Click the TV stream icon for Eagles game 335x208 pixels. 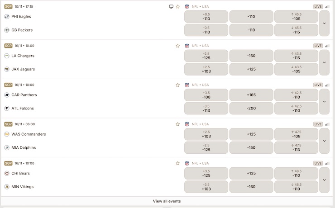pos(171,7)
